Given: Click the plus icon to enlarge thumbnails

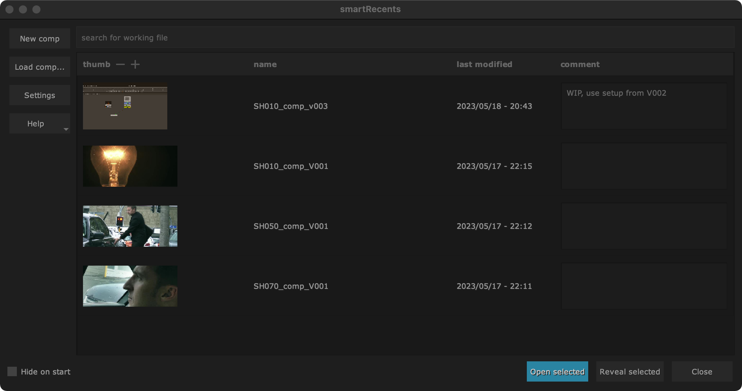Looking at the screenshot, I should [135, 64].
